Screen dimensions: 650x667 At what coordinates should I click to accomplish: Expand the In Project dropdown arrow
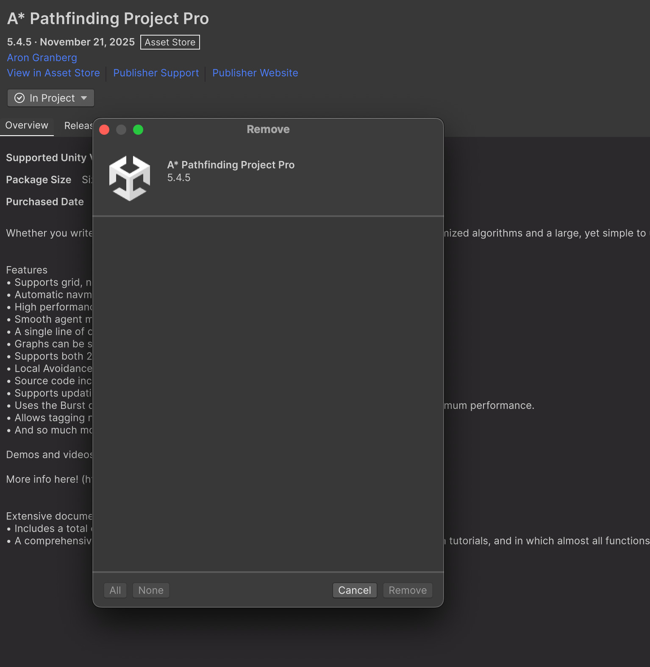click(84, 98)
